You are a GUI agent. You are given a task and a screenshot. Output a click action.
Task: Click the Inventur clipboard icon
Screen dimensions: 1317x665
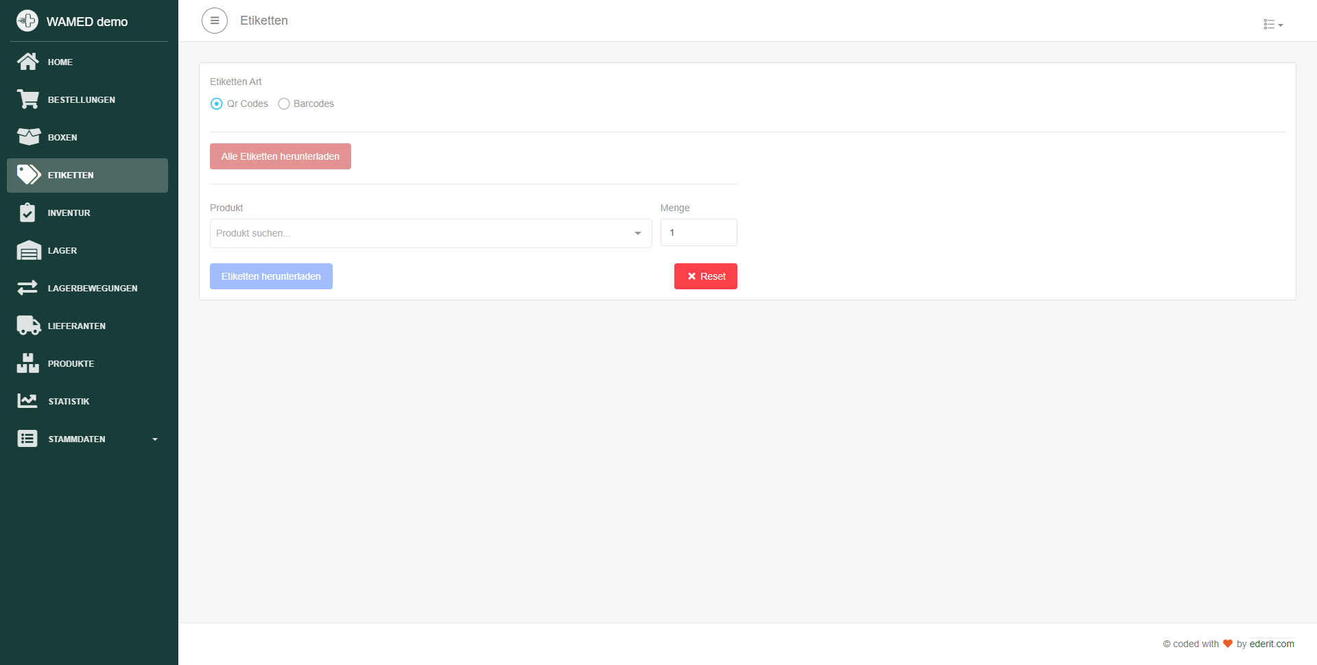pos(28,213)
